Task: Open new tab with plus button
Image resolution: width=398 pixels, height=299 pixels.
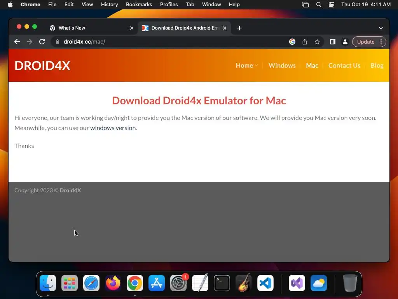Action: (x=239, y=28)
